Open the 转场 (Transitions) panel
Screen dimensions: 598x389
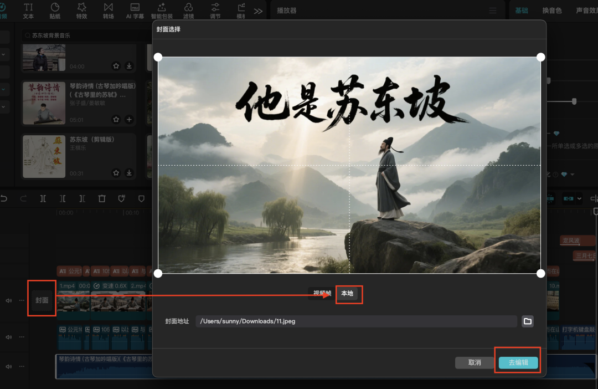108,11
